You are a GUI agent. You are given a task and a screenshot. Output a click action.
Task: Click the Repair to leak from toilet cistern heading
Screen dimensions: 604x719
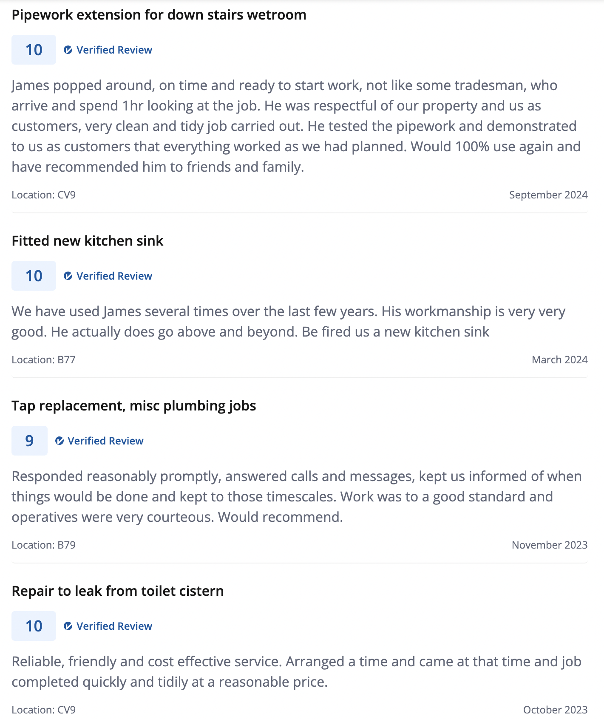tap(118, 591)
